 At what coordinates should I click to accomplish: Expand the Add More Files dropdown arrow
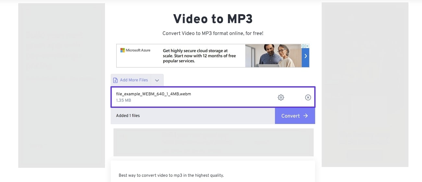(x=157, y=80)
